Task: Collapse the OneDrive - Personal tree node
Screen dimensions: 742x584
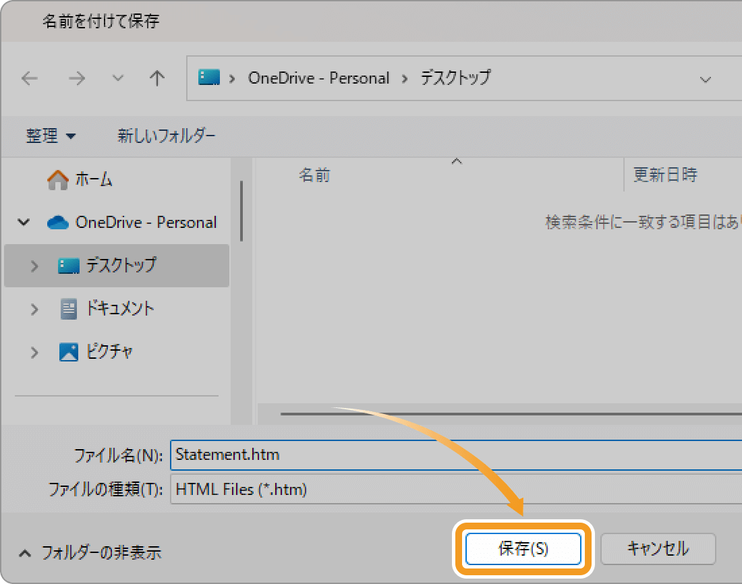Action: pyautogui.click(x=24, y=222)
